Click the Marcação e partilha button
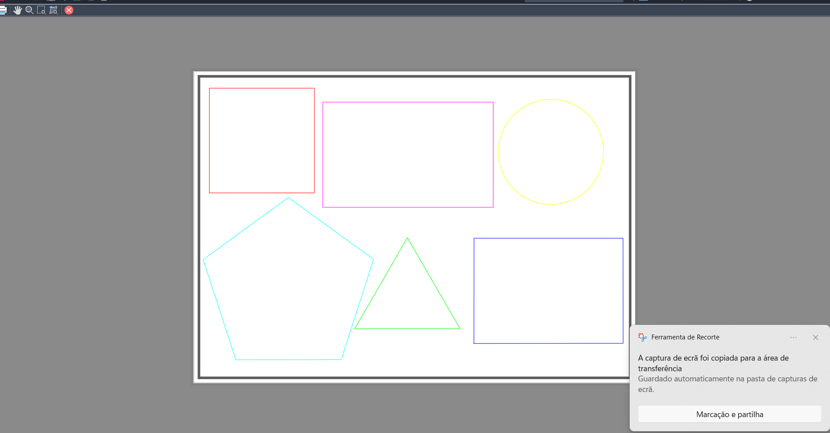Image resolution: width=830 pixels, height=433 pixels. tap(730, 414)
